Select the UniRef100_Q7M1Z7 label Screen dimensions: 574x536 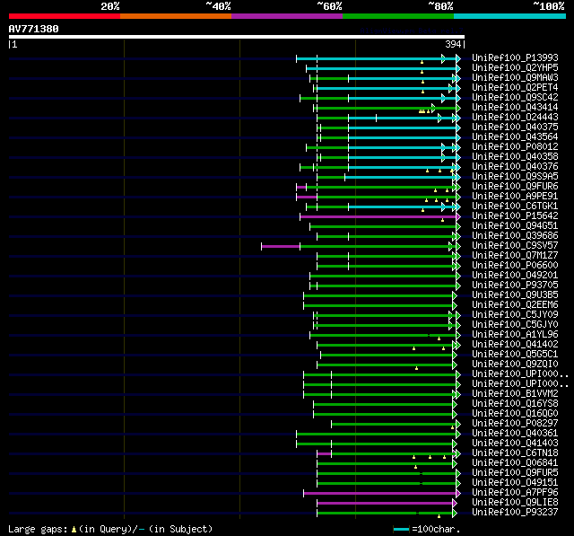[515, 256]
